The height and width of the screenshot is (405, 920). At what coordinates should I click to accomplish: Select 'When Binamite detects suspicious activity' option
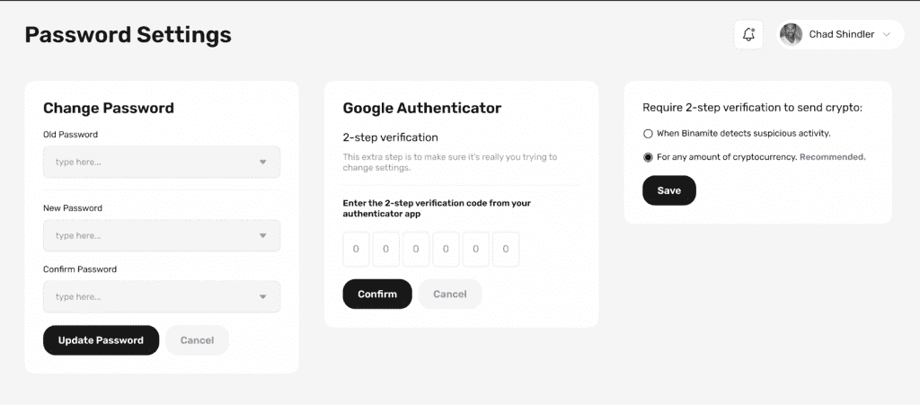pos(648,134)
